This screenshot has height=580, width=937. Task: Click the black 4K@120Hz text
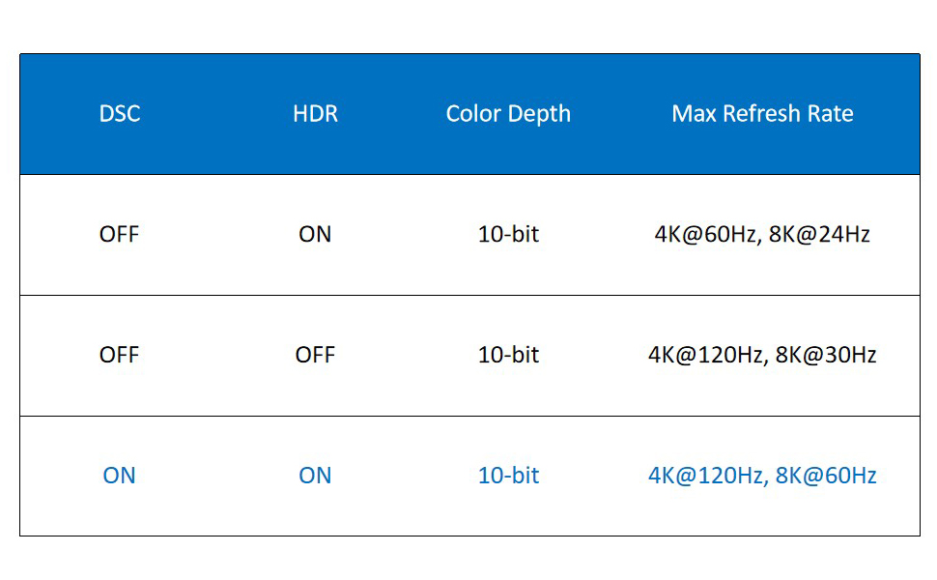705,355
